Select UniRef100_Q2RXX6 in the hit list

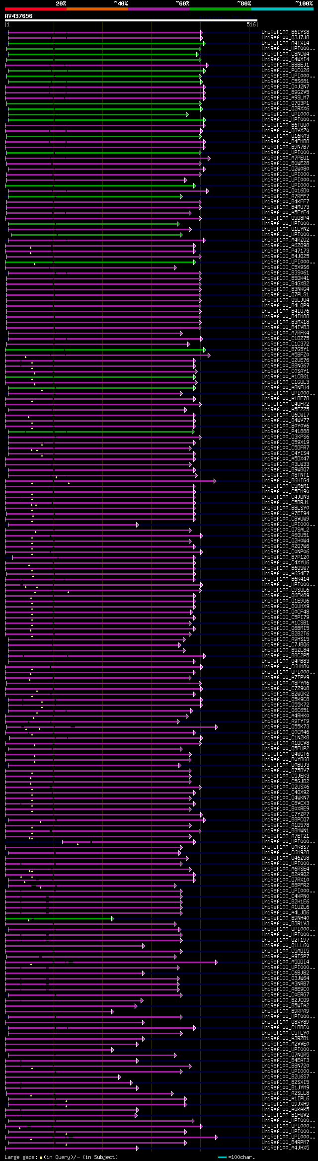click(285, 108)
